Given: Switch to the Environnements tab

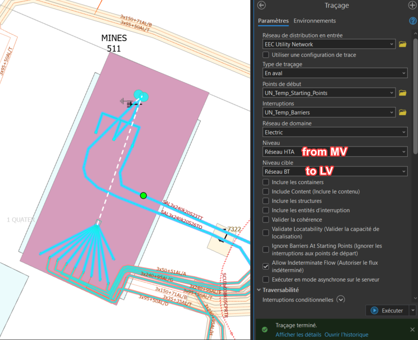Looking at the screenshot, I should tap(314, 21).
